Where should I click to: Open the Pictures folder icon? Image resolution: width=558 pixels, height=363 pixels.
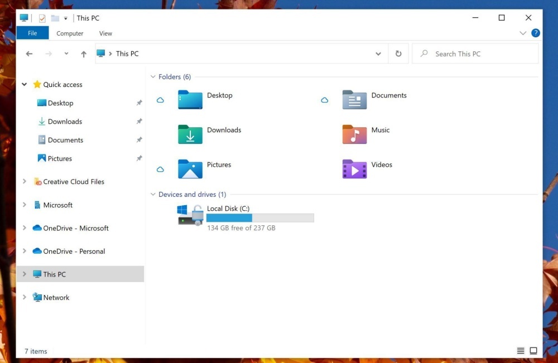(190, 169)
